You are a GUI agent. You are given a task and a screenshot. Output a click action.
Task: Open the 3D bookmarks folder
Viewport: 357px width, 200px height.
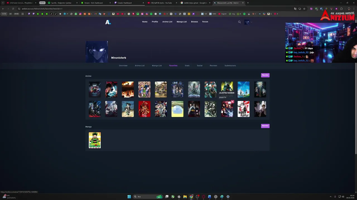click(10, 14)
